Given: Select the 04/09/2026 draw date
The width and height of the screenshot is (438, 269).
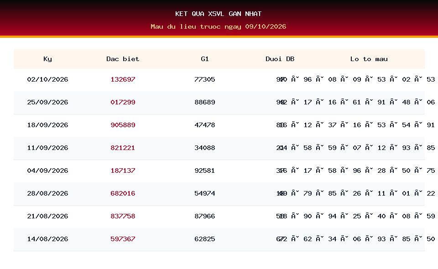Looking at the screenshot, I should pos(47,171).
